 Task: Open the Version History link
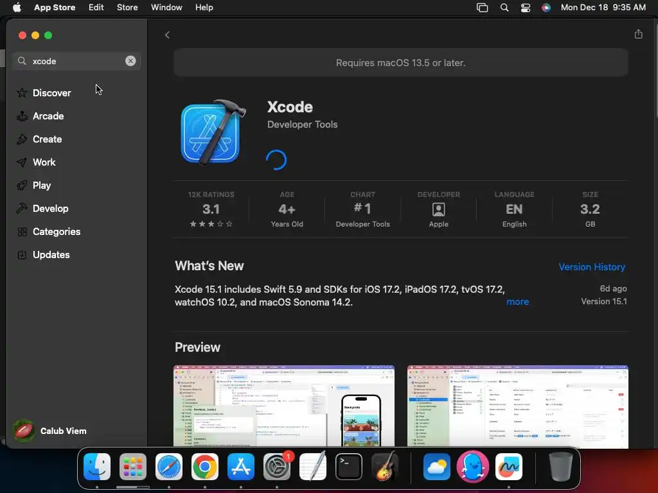coord(592,266)
